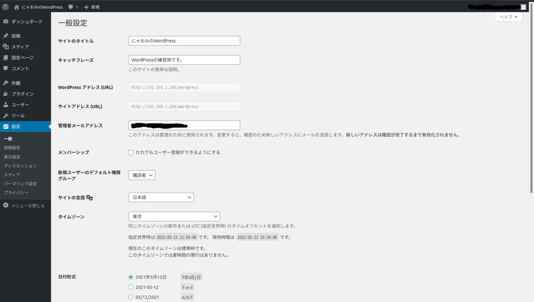Click the local time 2021-05-12 20:54:08
Viewport: 534px width, 302px height.
pyautogui.click(x=257, y=238)
